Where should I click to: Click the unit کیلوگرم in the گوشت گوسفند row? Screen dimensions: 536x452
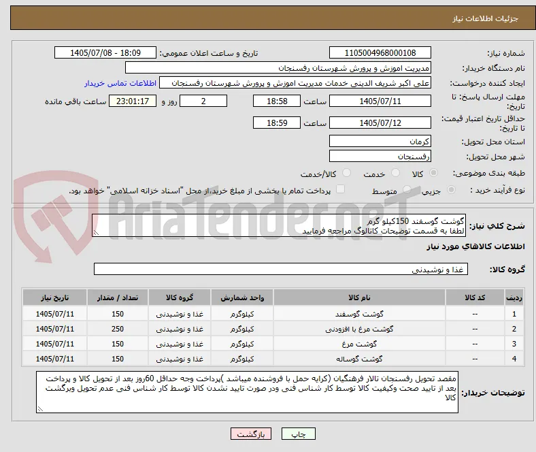242,314
